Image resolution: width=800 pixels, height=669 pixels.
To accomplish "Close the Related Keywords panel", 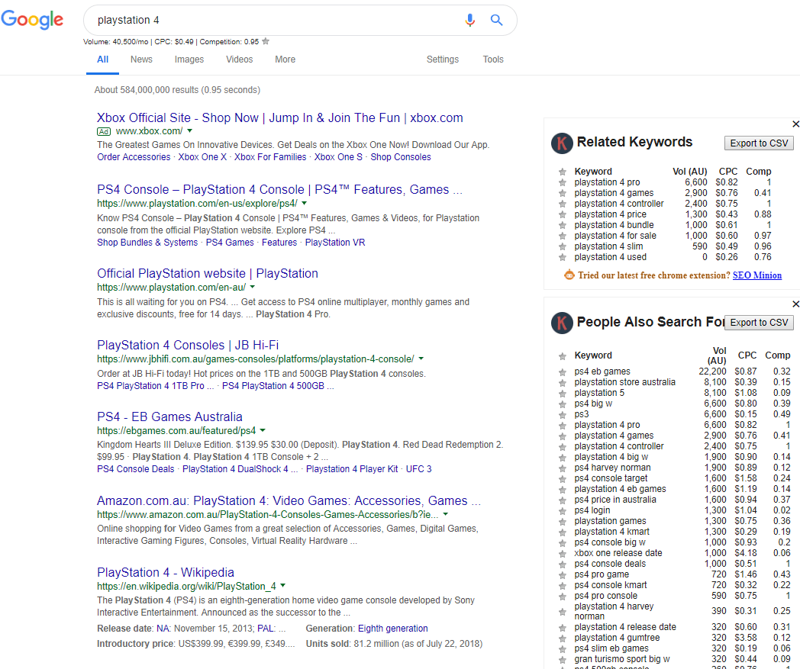I will tap(795, 124).
